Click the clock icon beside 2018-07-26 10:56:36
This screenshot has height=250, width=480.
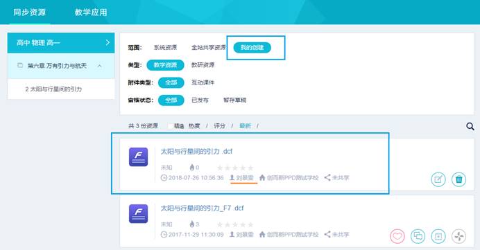pos(164,177)
